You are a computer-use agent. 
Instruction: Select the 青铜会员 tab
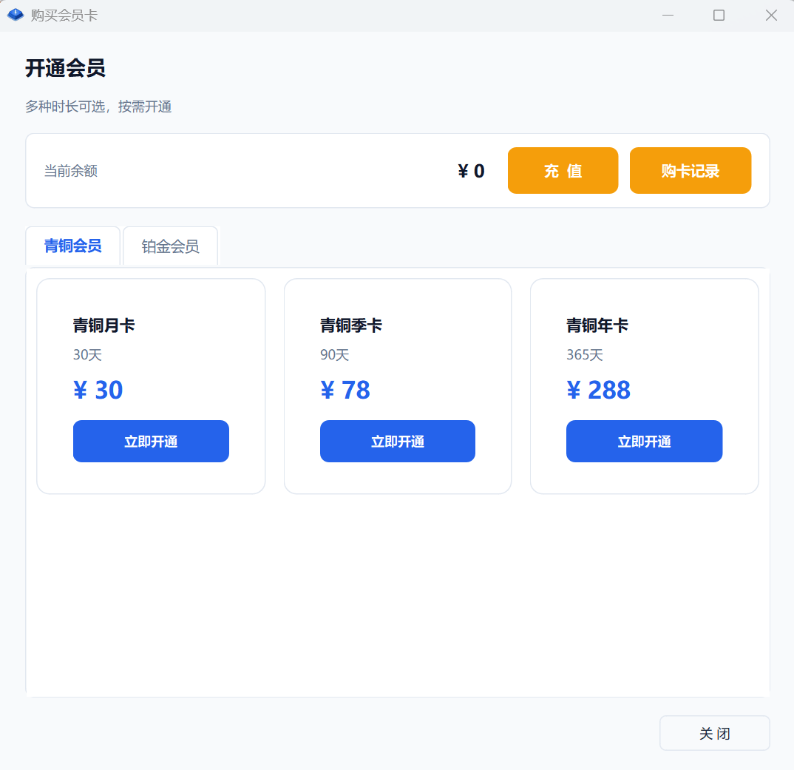[x=72, y=246]
